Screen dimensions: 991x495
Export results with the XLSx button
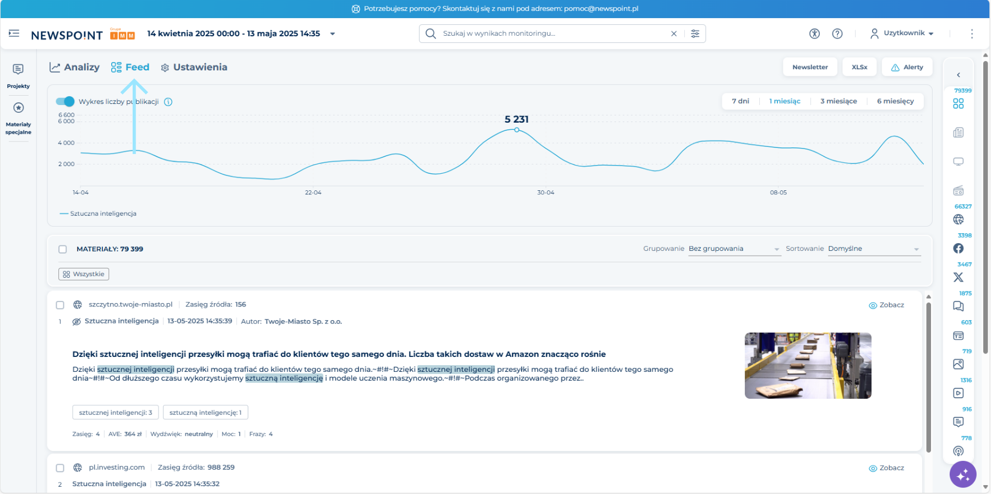pos(859,67)
